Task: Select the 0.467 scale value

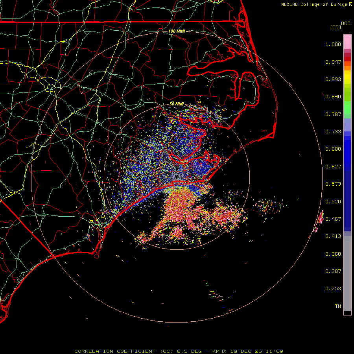Action: (x=333, y=219)
